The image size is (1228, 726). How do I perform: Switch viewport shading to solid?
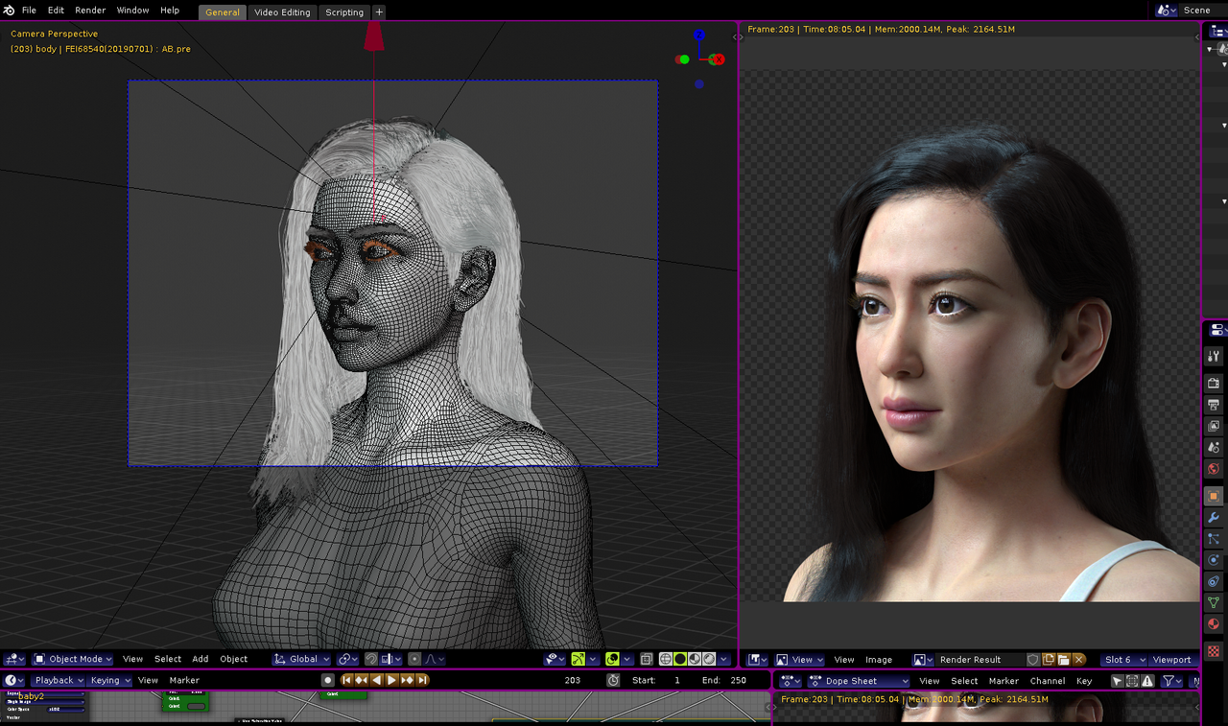(680, 659)
